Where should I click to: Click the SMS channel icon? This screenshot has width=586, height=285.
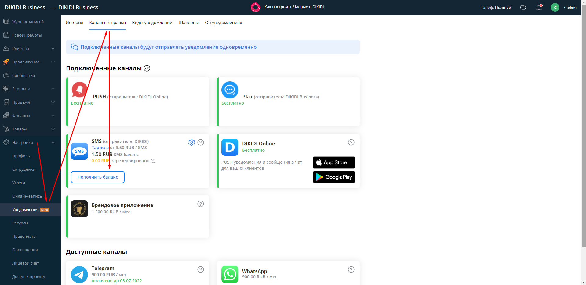pyautogui.click(x=79, y=151)
